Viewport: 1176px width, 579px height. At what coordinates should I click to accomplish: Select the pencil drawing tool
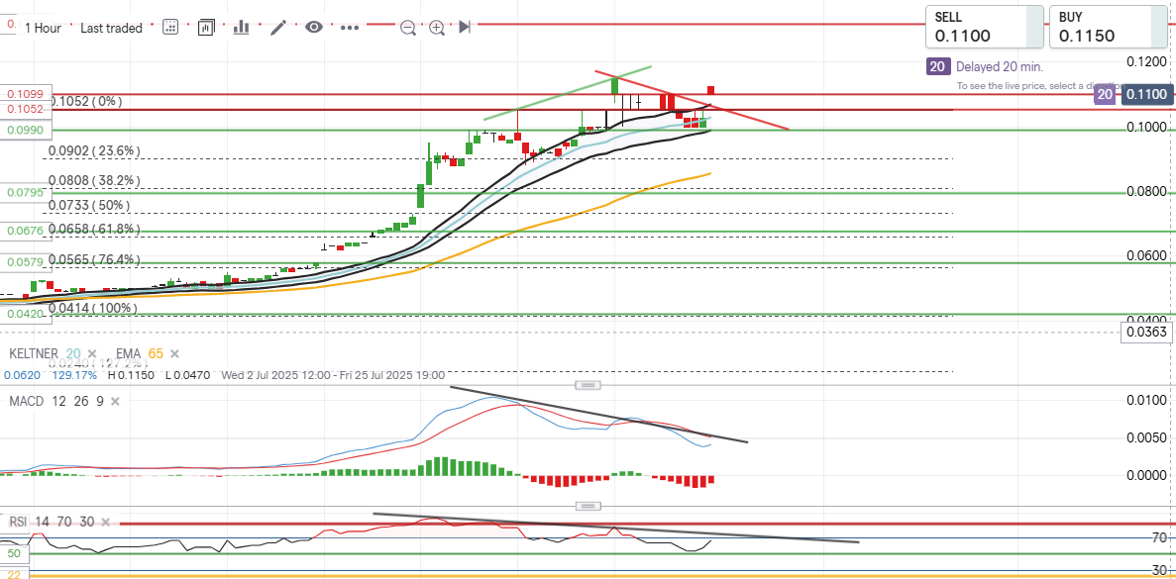pyautogui.click(x=278, y=27)
